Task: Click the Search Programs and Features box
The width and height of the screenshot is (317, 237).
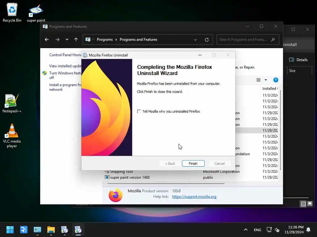Action: point(248,39)
